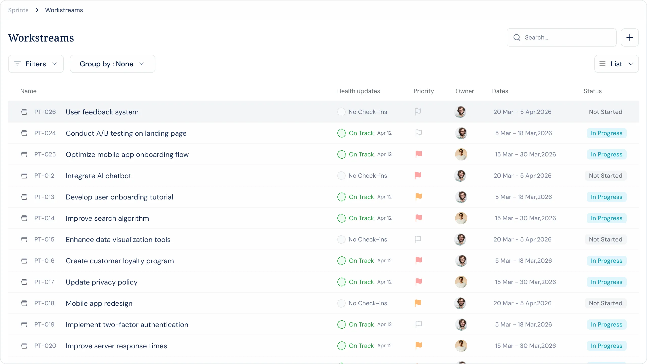This screenshot has height=364, width=647.
Task: Click the project icon for PT-015
Action: (x=24, y=239)
